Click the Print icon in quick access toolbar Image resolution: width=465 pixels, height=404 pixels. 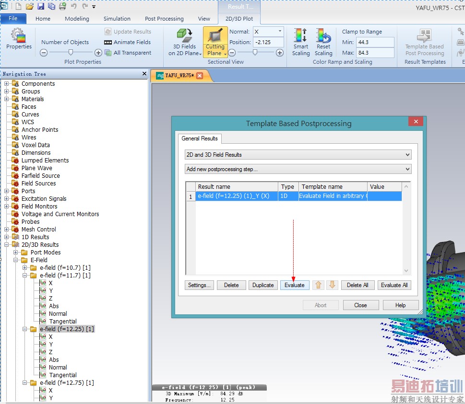[x=62, y=6]
